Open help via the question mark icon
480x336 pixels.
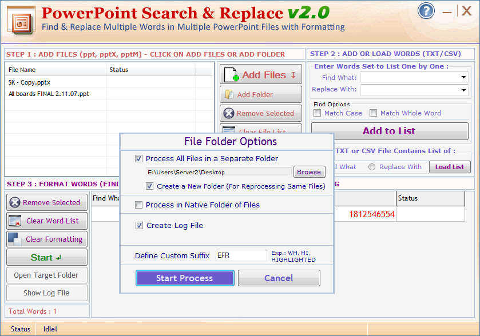click(x=426, y=11)
